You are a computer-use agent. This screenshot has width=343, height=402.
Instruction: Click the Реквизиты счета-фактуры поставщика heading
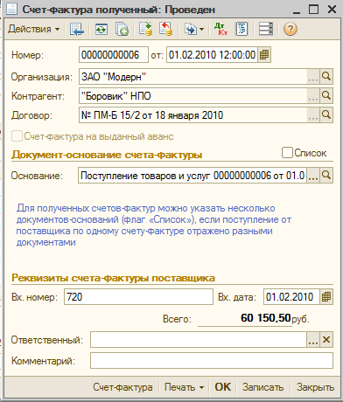coord(113,278)
